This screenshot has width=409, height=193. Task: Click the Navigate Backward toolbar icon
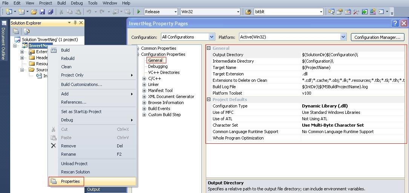[116, 12]
